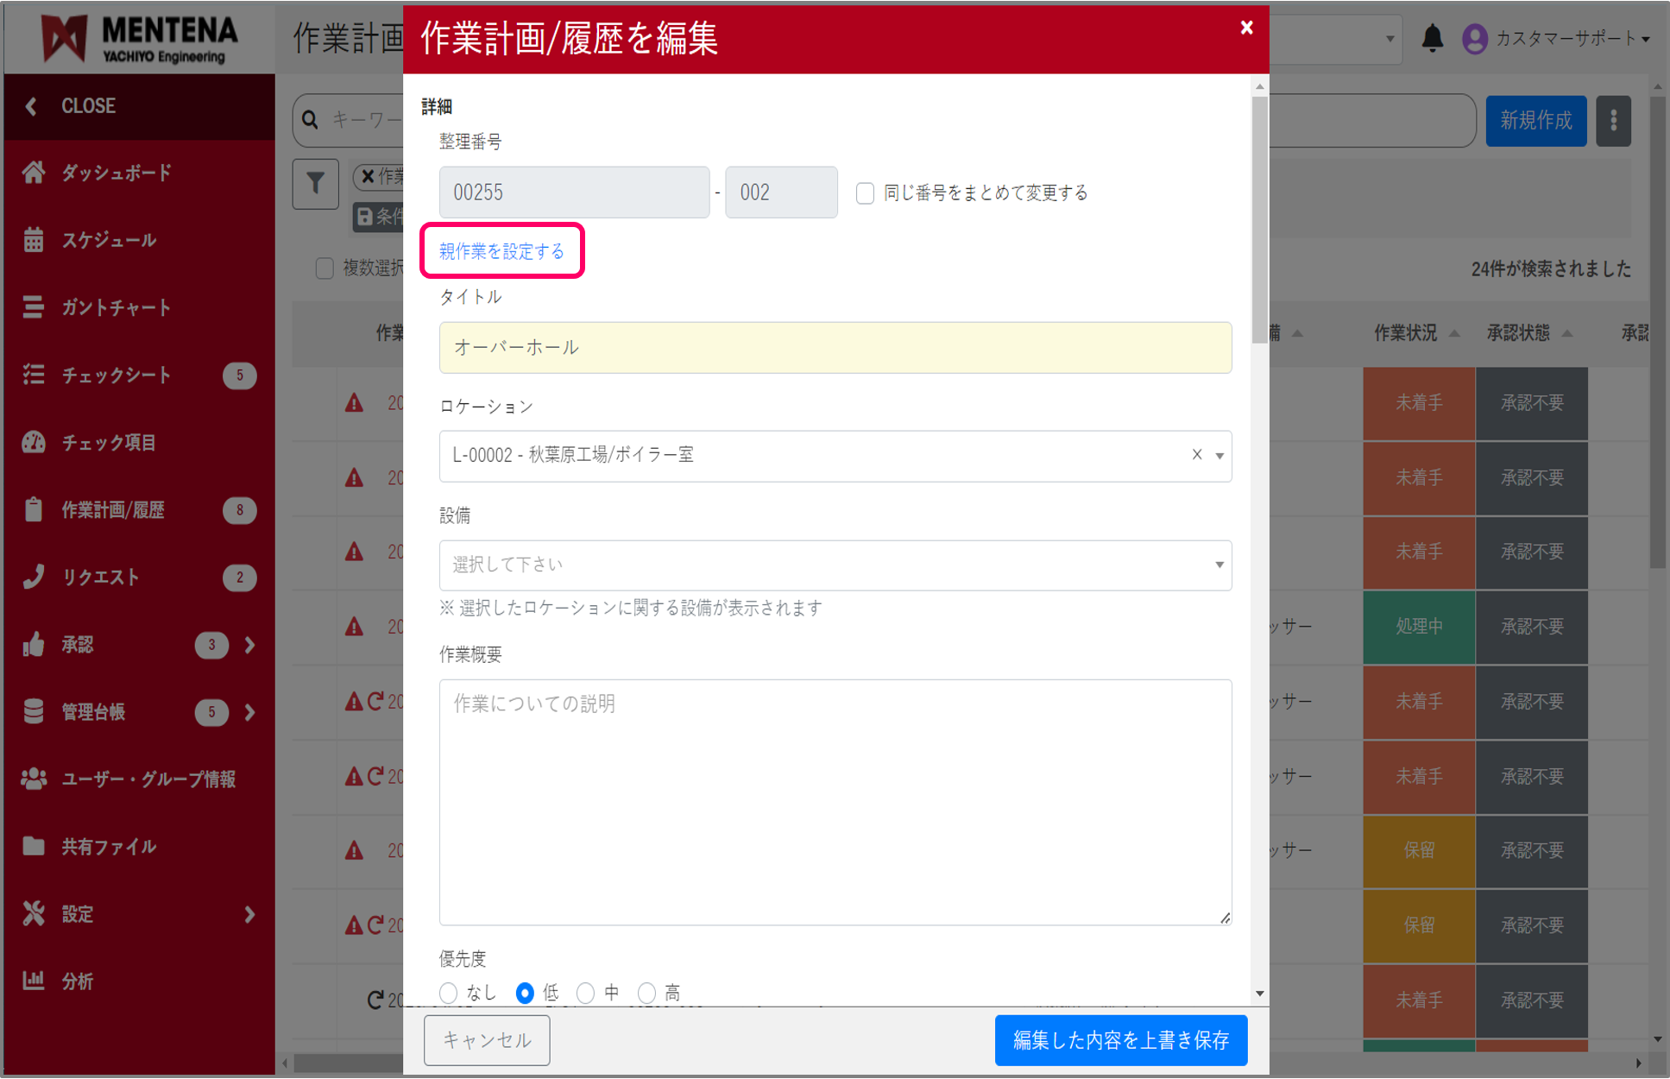Select the 高 priority radio button
This screenshot has width=1670, height=1079.
coord(646,994)
